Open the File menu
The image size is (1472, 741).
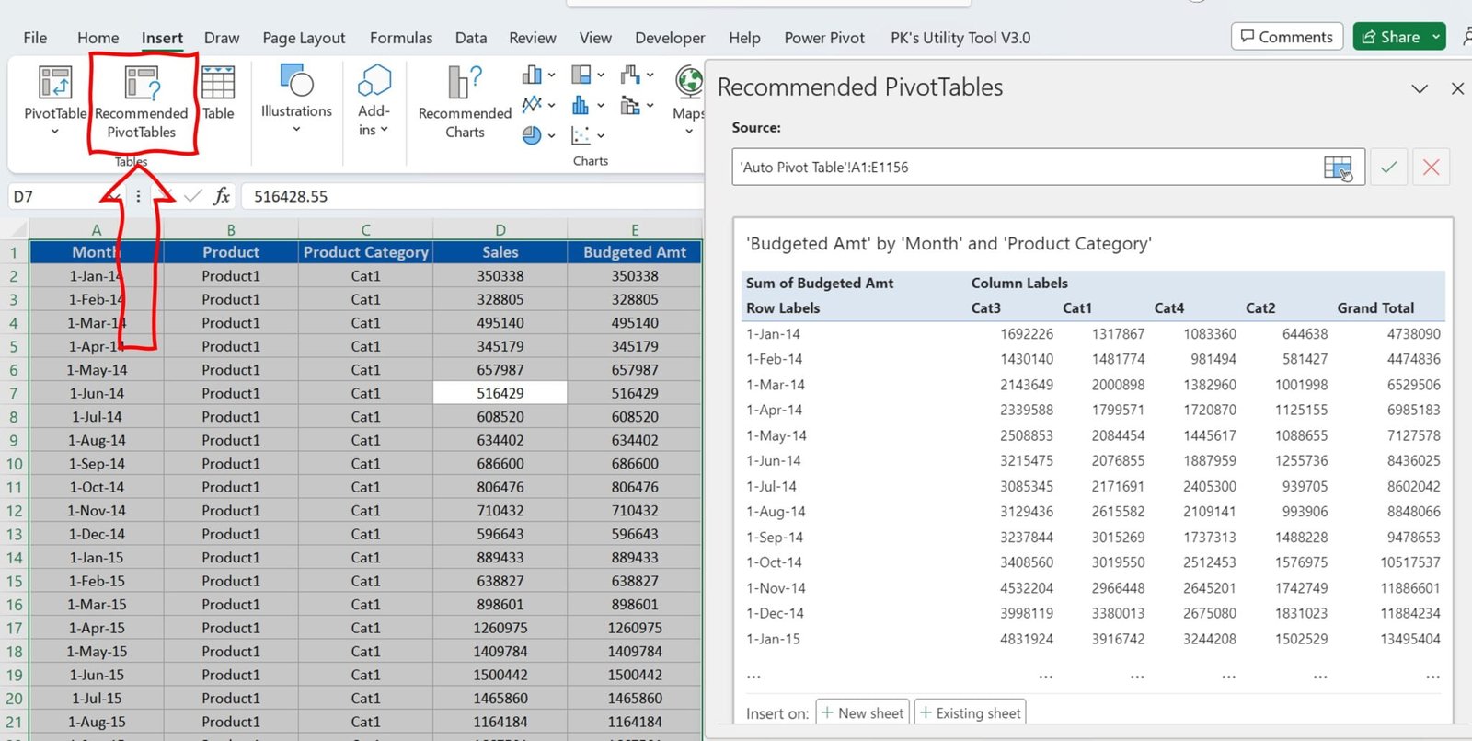click(35, 38)
